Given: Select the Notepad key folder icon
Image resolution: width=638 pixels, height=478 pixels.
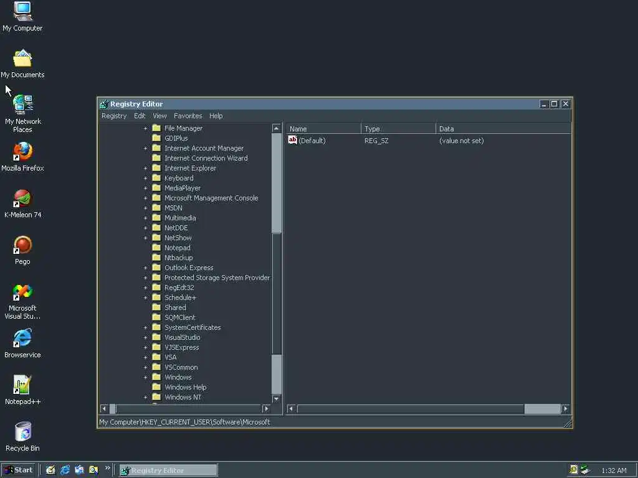Looking at the screenshot, I should pos(156,248).
